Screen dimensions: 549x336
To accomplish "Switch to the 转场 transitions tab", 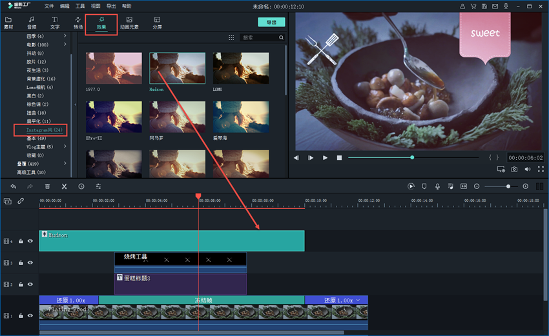I will [x=78, y=23].
